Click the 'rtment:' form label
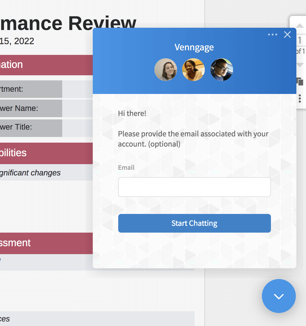The width and height of the screenshot is (306, 326). [11, 89]
